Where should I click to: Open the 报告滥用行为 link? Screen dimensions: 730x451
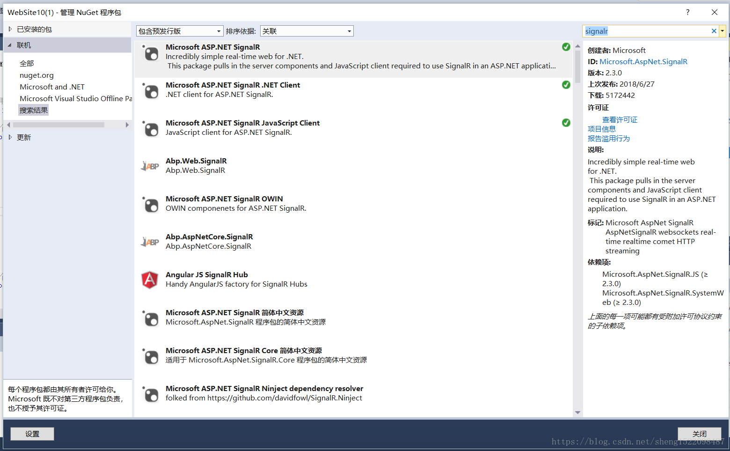(609, 138)
